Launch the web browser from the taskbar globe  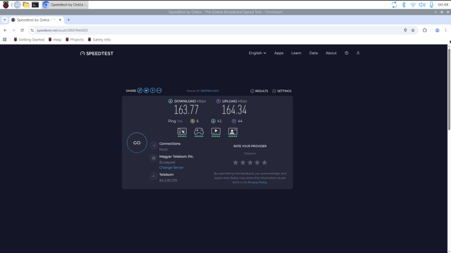(x=17, y=5)
